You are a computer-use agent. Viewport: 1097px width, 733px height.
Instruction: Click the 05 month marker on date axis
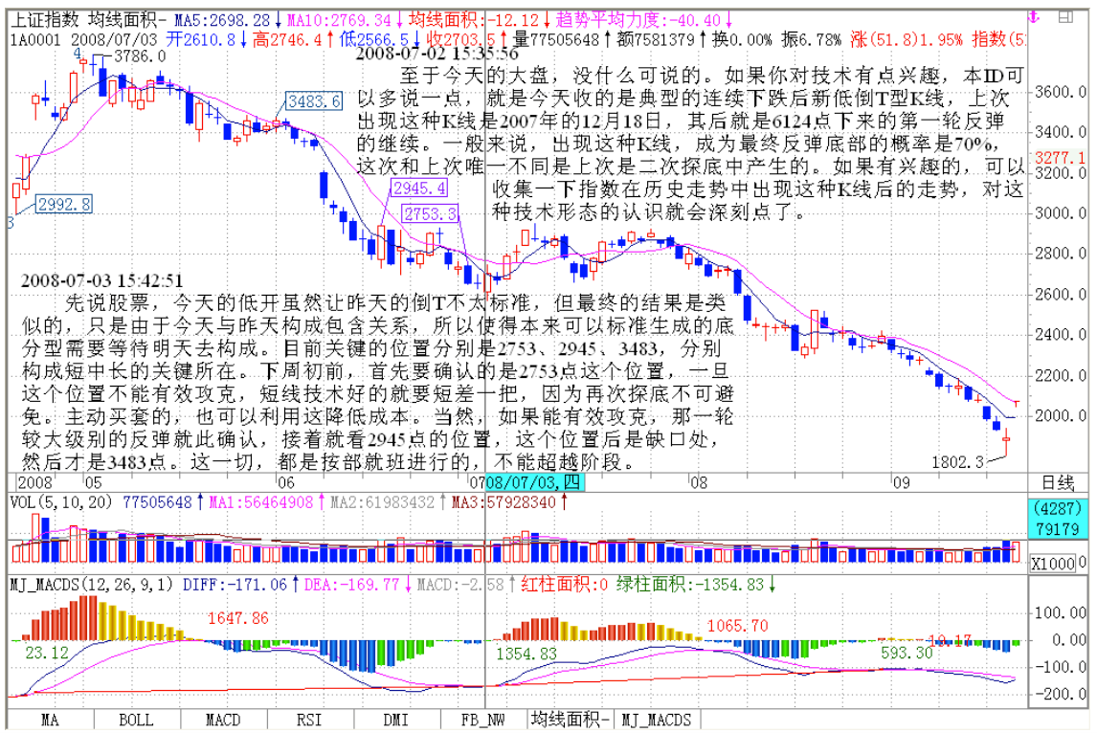pos(93,482)
